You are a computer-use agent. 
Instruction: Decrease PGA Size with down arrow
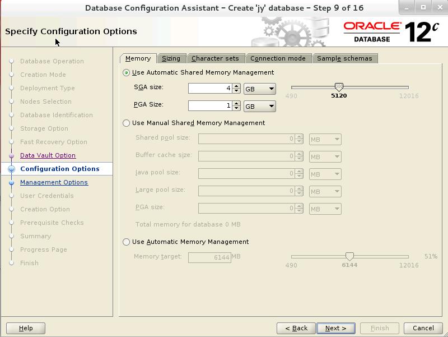tap(236, 108)
